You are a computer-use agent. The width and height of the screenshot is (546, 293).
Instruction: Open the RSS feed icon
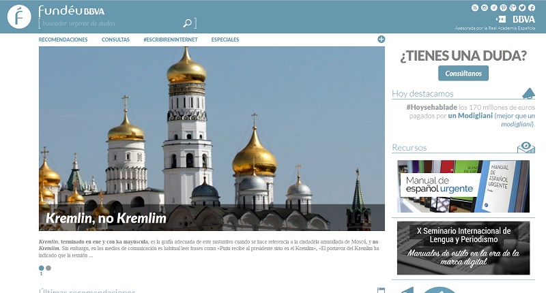[x=474, y=7]
